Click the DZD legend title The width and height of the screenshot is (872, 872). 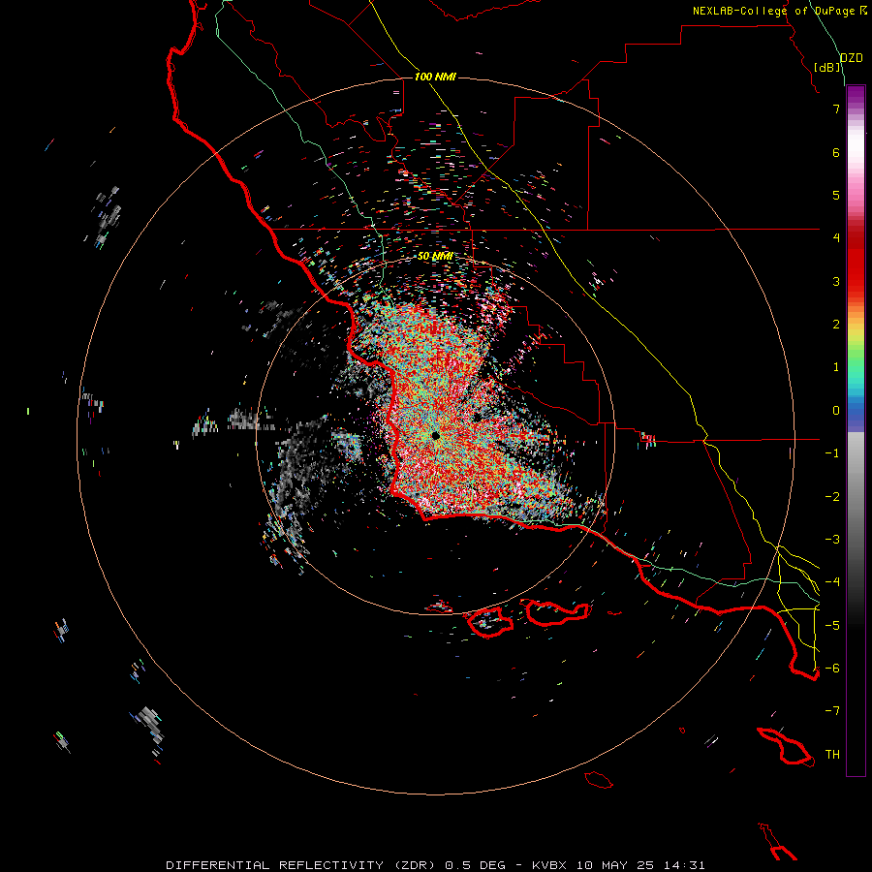coord(852,58)
